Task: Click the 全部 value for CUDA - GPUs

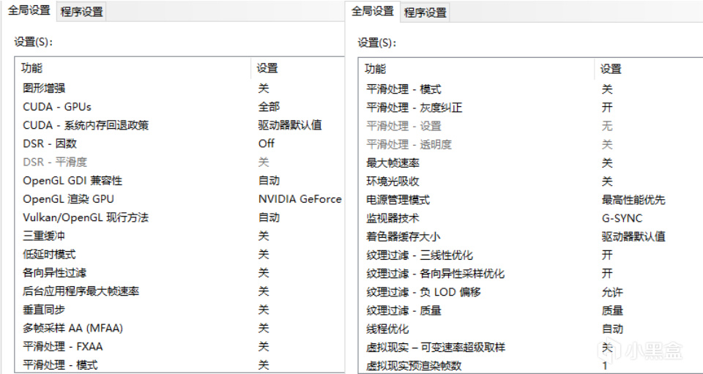Action: 269,107
